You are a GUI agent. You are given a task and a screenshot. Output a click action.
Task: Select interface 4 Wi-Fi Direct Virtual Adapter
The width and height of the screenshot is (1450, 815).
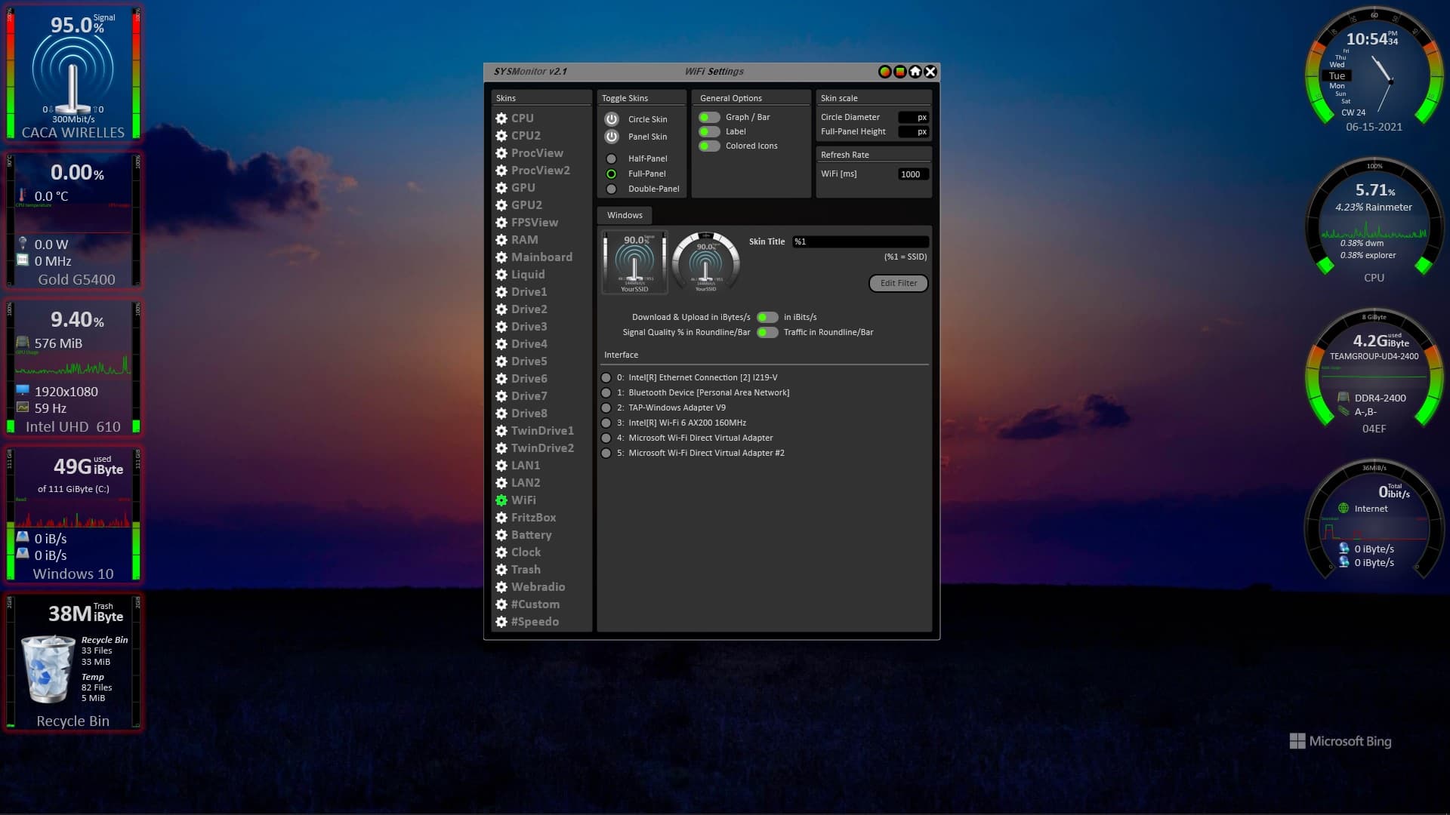(606, 438)
